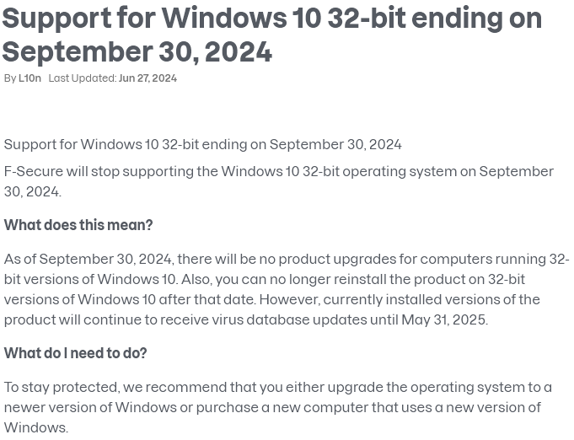
Task: Click the date 'May 31, 2025' in the text
Action: tap(443, 319)
